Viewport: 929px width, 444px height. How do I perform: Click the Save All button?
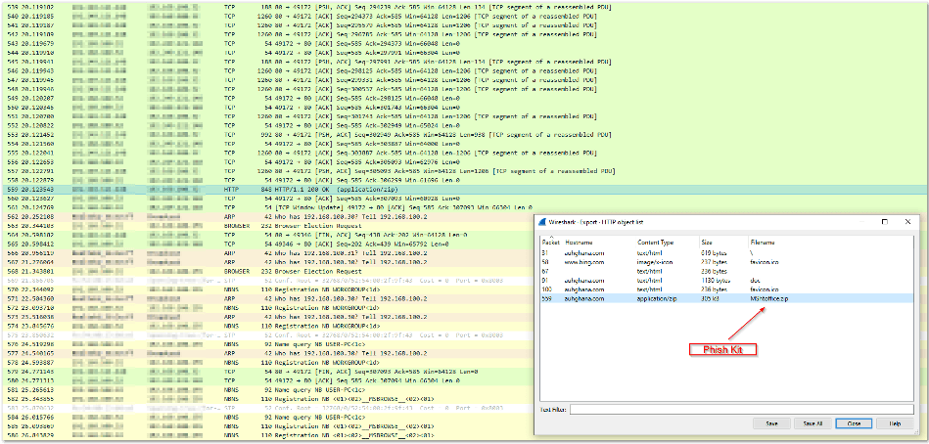coord(813,423)
